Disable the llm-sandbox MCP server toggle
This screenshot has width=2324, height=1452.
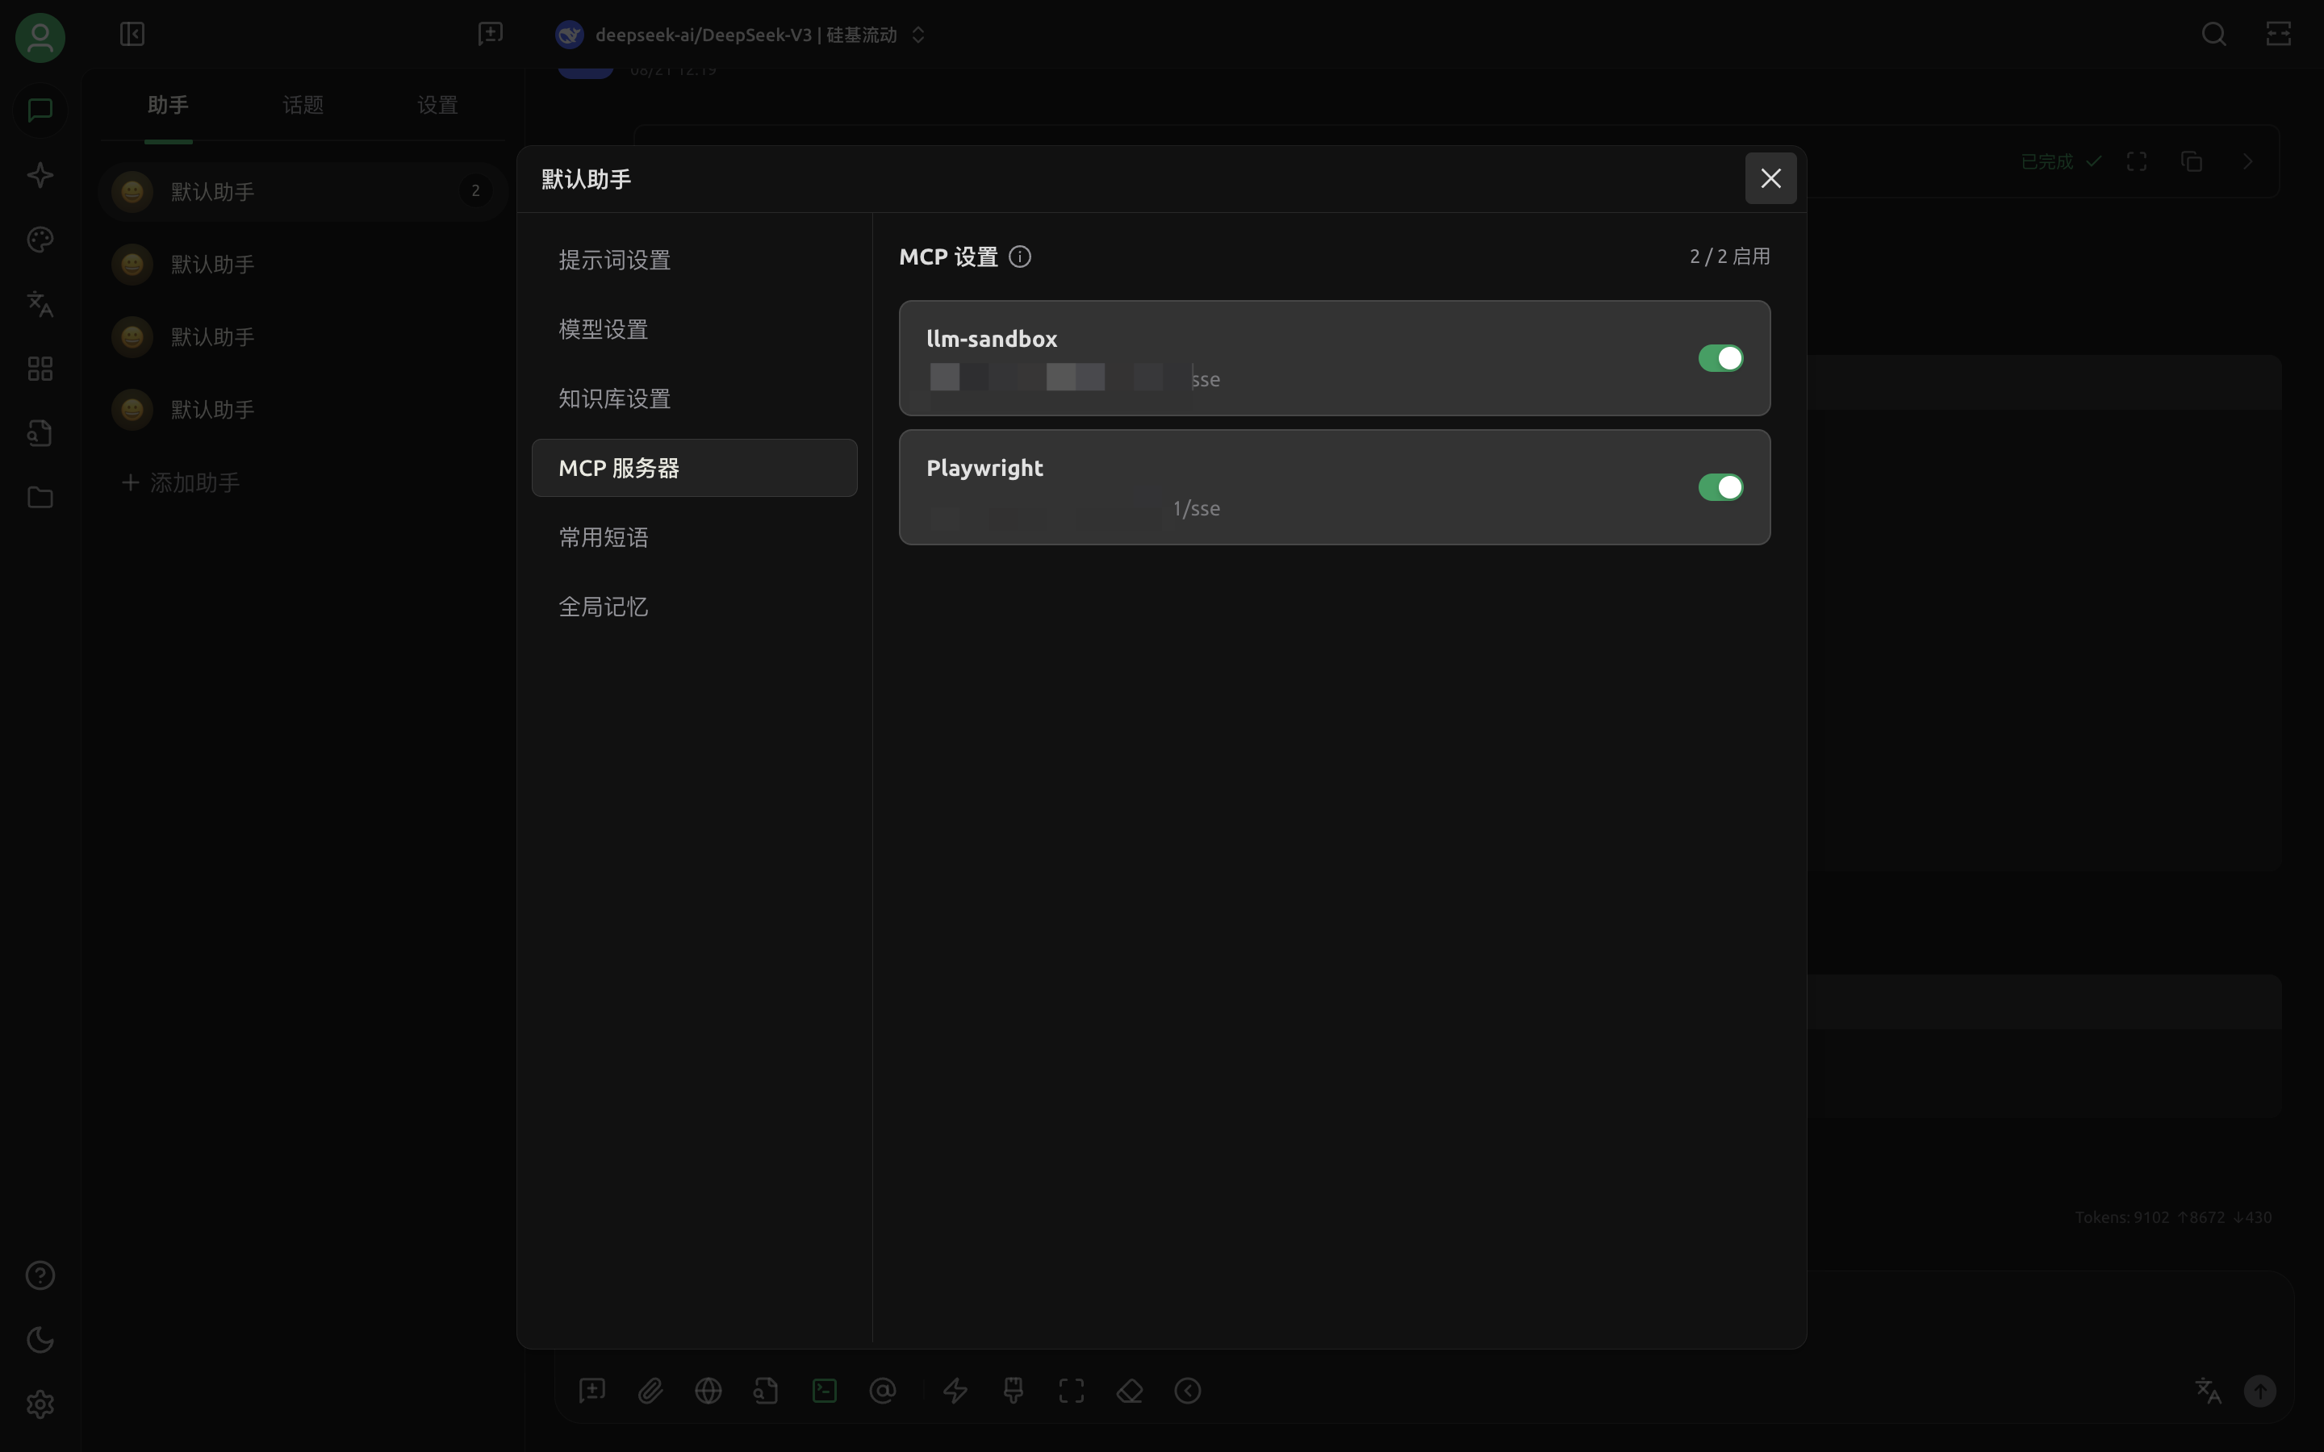(x=1720, y=358)
